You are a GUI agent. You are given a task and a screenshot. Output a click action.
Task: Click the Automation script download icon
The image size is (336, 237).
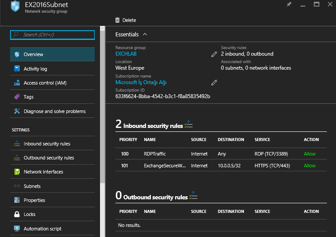[x=17, y=228]
